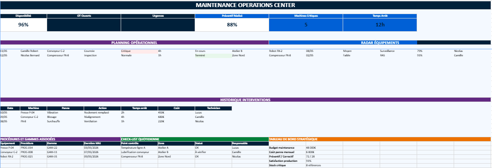Viewport: 492px width, 168px height.
Task: Click the 02/05 radar date cell
Action: 325,55
